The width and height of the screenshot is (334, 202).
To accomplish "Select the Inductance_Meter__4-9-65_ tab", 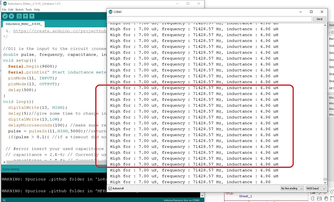I will coord(24,24).
